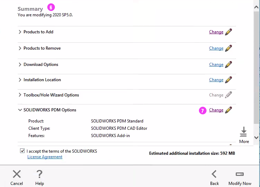The width and height of the screenshot is (260, 187).
Task: Click the vertical scrollbar thumb
Action: pyautogui.click(x=256, y=67)
